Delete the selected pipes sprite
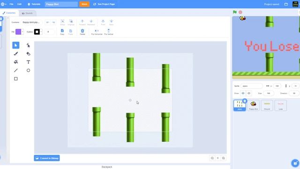 245,101
